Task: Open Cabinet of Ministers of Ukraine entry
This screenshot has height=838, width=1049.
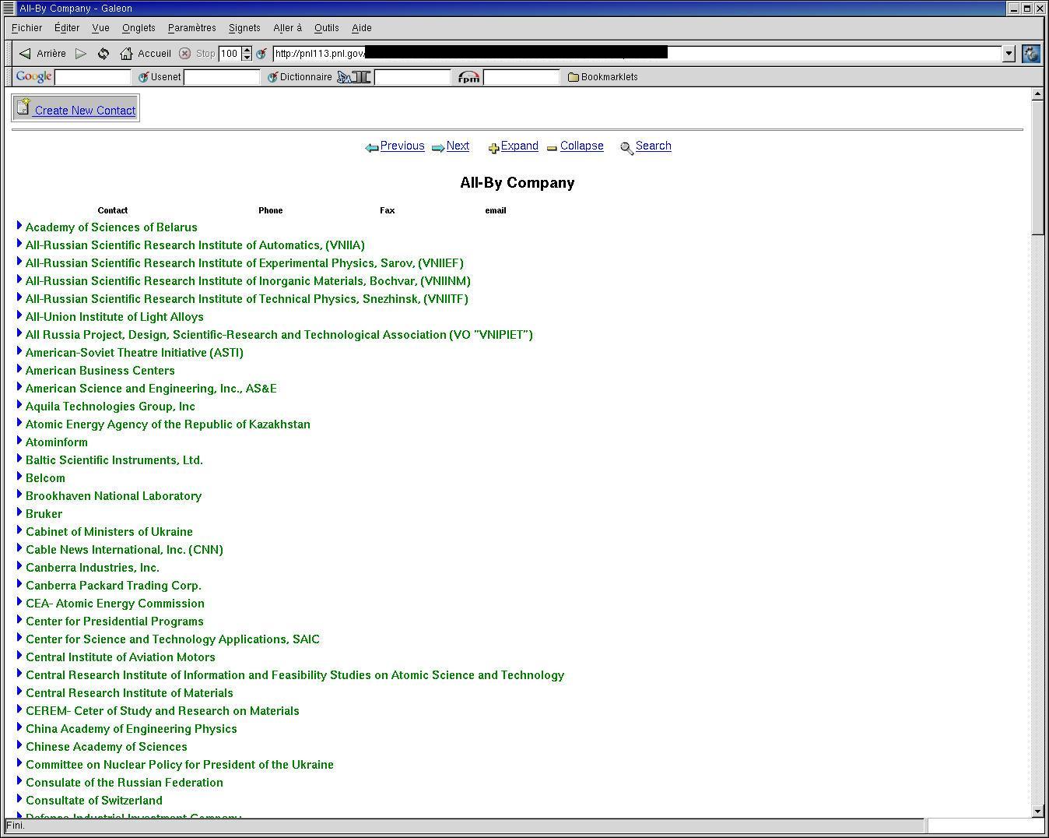Action: pos(109,532)
